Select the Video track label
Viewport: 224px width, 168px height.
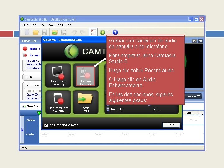click(x=31, y=120)
